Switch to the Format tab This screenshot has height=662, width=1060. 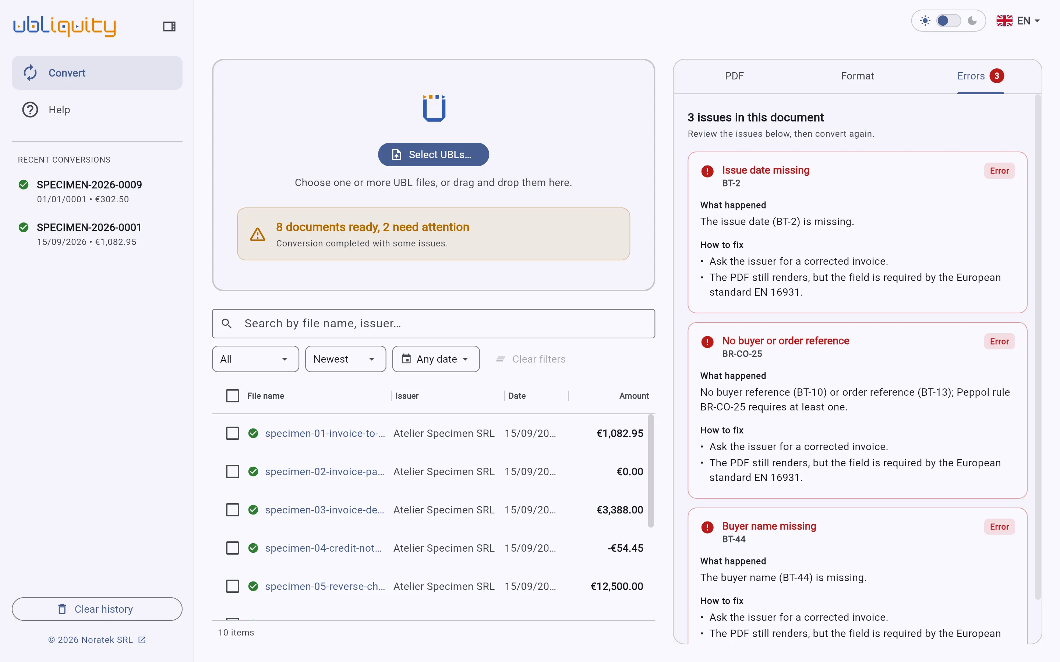pyautogui.click(x=857, y=76)
